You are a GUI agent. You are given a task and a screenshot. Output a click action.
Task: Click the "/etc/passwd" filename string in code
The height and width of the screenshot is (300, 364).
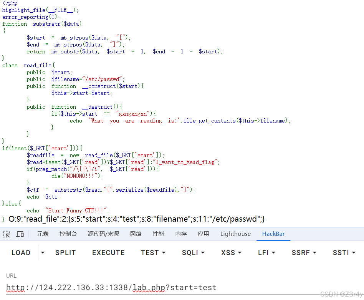[103, 79]
